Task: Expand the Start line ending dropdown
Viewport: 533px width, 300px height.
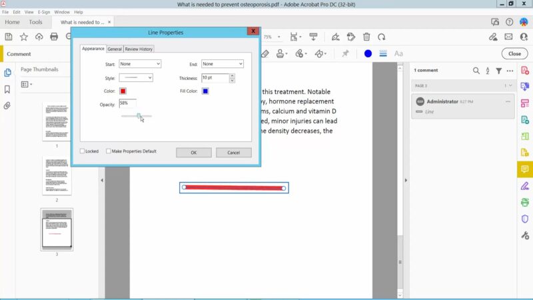Action: tap(140, 64)
